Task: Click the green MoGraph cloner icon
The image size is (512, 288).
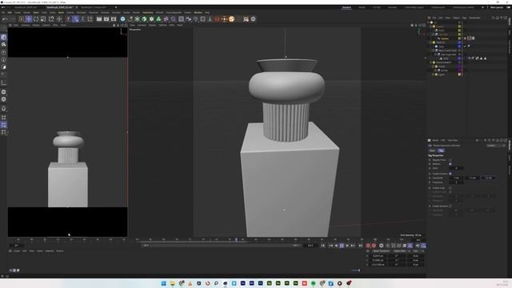Action: tap(158, 19)
